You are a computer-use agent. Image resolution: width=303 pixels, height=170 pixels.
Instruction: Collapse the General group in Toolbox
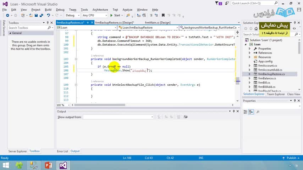point(10,33)
